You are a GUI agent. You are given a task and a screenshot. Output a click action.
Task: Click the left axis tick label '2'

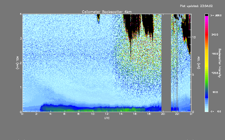(21, 63)
